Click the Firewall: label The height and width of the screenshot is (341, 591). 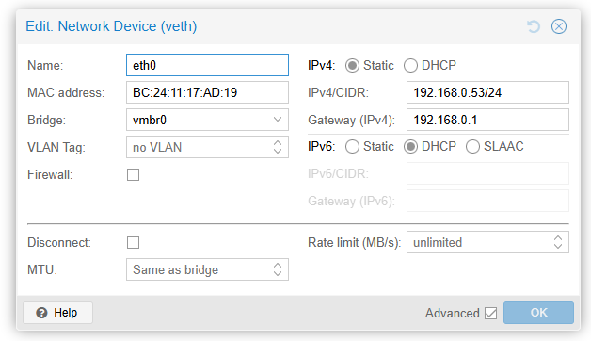(x=50, y=174)
